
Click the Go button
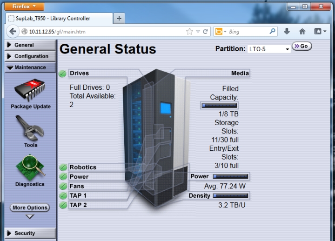coord(301,46)
